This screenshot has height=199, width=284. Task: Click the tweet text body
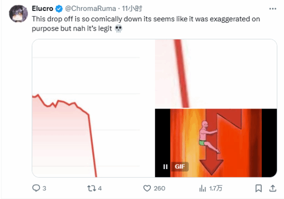[146, 24]
